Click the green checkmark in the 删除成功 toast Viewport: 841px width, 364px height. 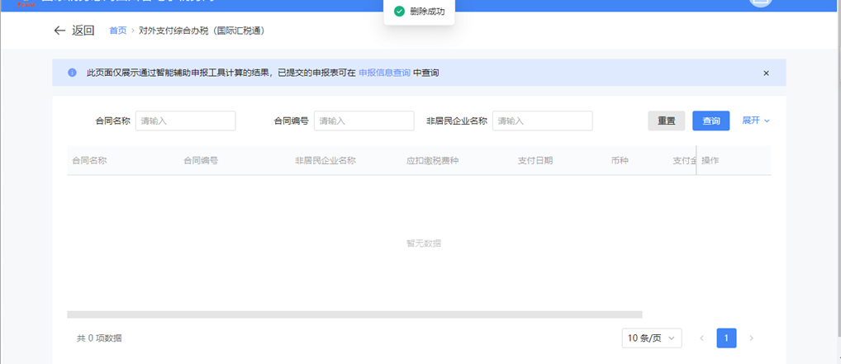(399, 12)
